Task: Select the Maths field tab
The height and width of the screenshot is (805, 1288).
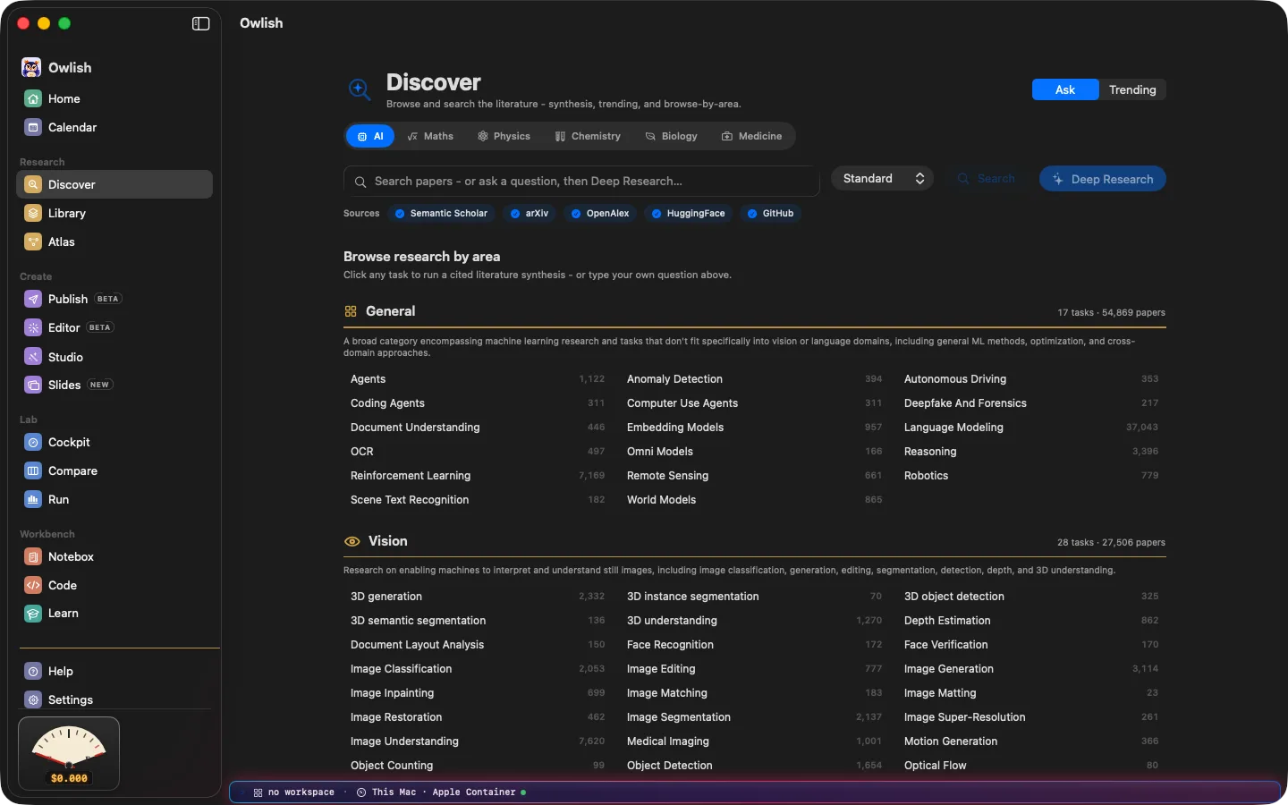Action: click(x=430, y=136)
